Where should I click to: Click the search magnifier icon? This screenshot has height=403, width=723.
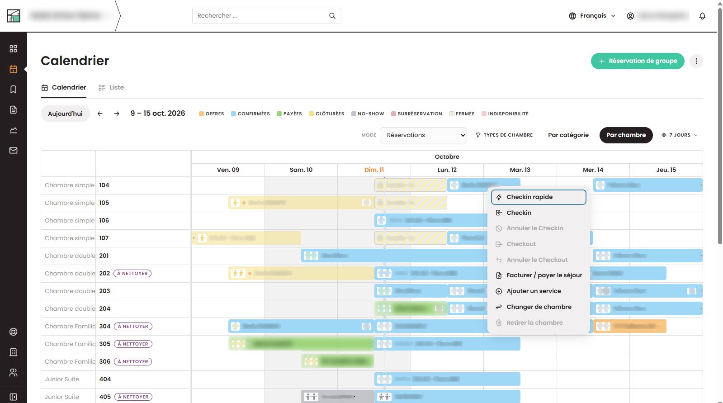(x=332, y=16)
